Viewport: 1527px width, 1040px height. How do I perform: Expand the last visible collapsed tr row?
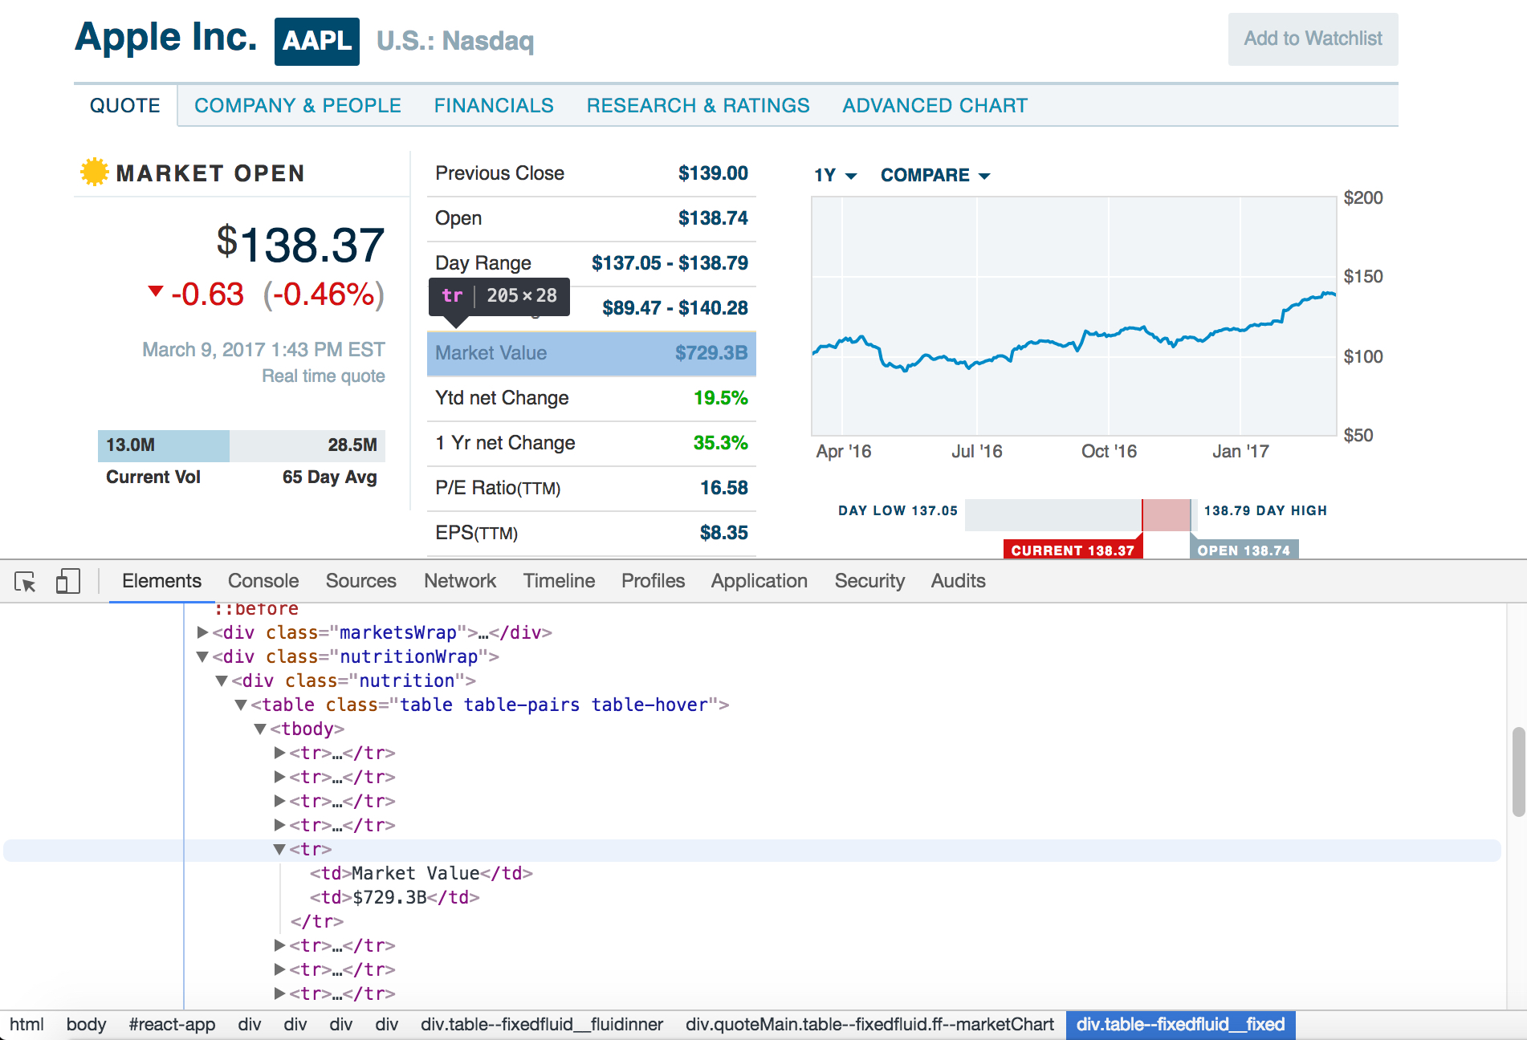point(279,993)
